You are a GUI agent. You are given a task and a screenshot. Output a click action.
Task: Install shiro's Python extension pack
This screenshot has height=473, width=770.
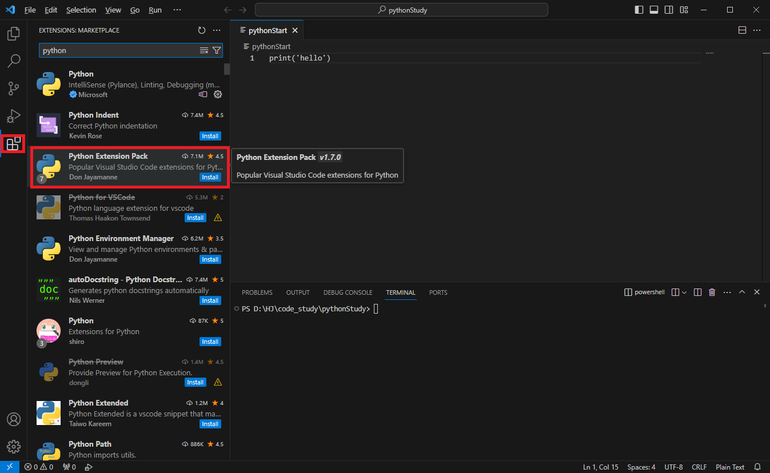pos(210,342)
